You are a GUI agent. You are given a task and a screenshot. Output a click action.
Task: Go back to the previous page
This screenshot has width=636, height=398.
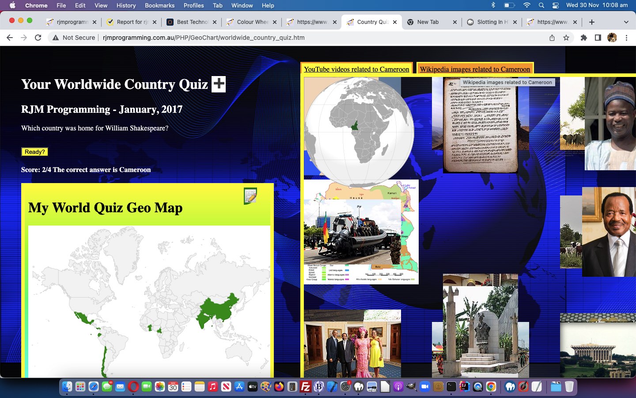pos(10,38)
